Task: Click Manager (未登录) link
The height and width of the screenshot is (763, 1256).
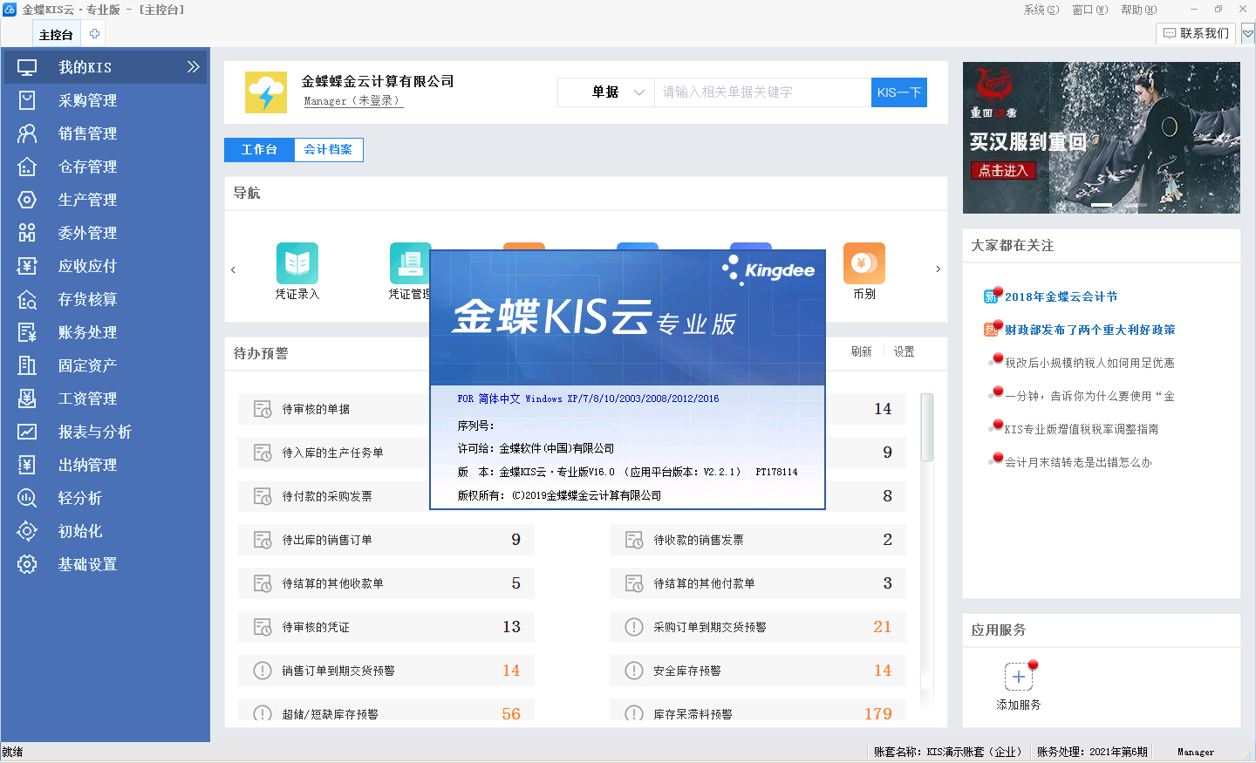Action: (352, 101)
